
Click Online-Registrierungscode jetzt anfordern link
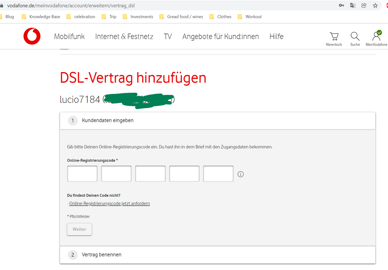click(110, 203)
